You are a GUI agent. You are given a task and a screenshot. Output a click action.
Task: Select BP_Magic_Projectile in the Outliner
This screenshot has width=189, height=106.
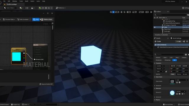pos(170,25)
